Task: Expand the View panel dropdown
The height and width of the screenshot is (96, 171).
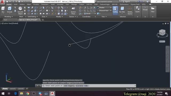Action: tap(104, 17)
